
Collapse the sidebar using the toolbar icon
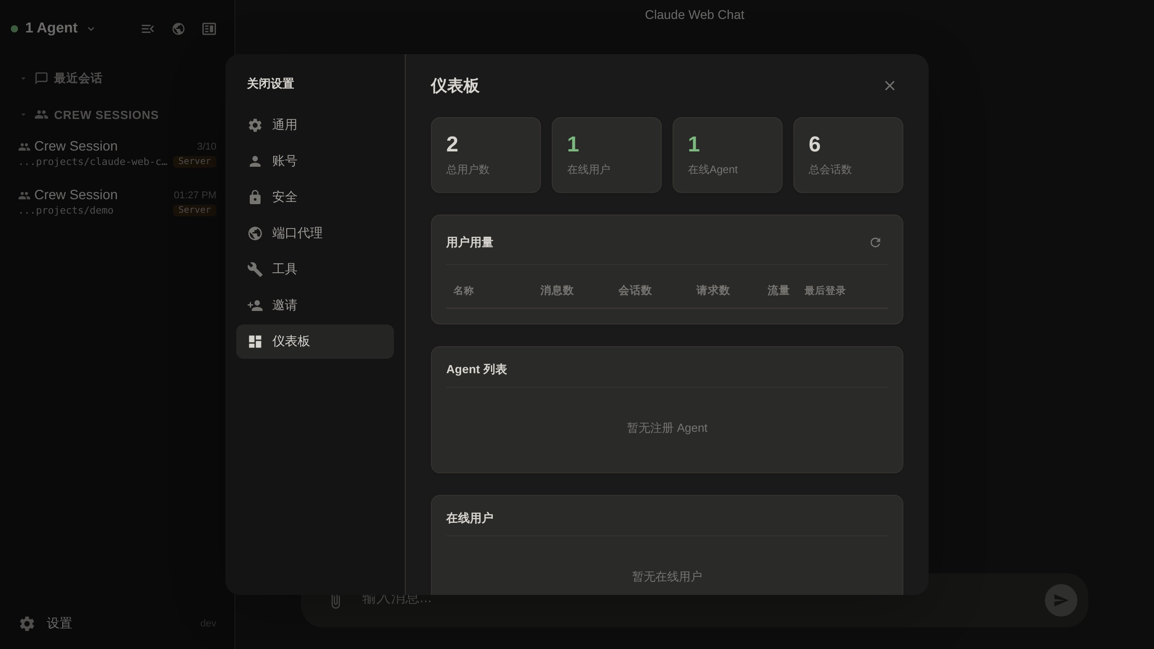(147, 28)
